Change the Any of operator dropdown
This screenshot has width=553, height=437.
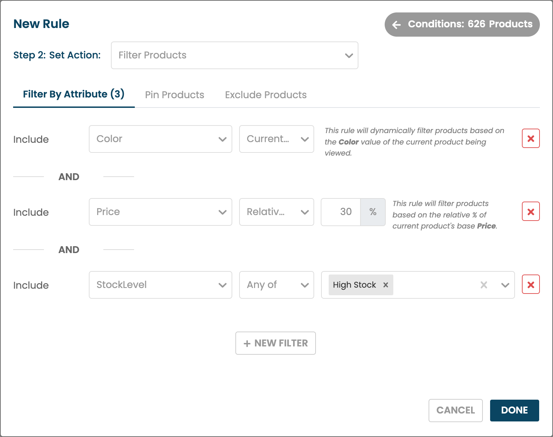click(276, 285)
